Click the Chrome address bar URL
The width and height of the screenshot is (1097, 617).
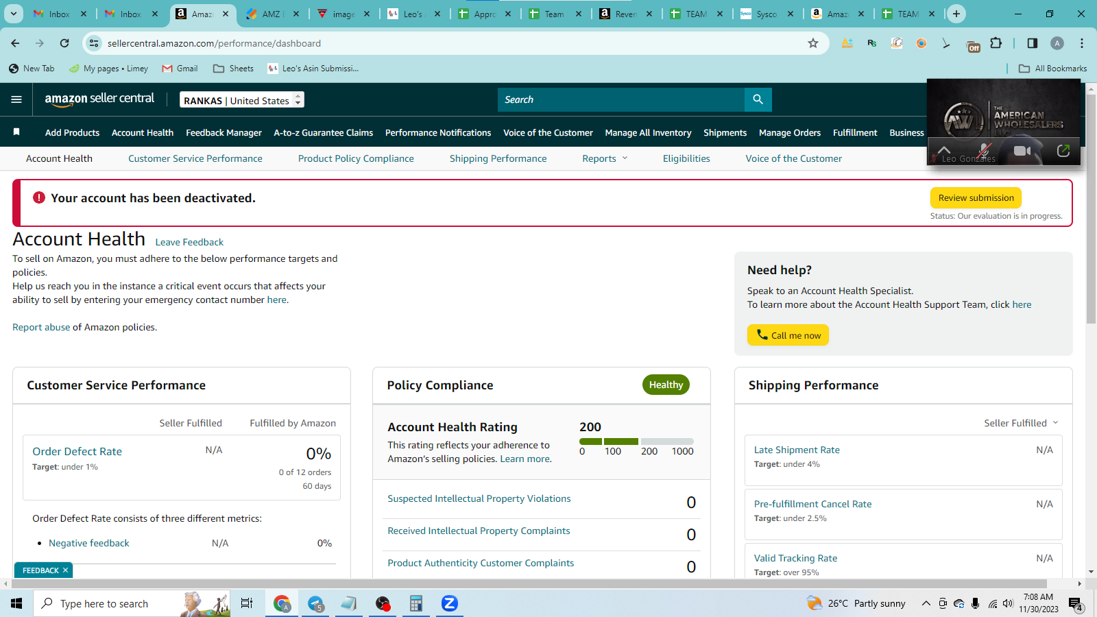pyautogui.click(x=214, y=43)
